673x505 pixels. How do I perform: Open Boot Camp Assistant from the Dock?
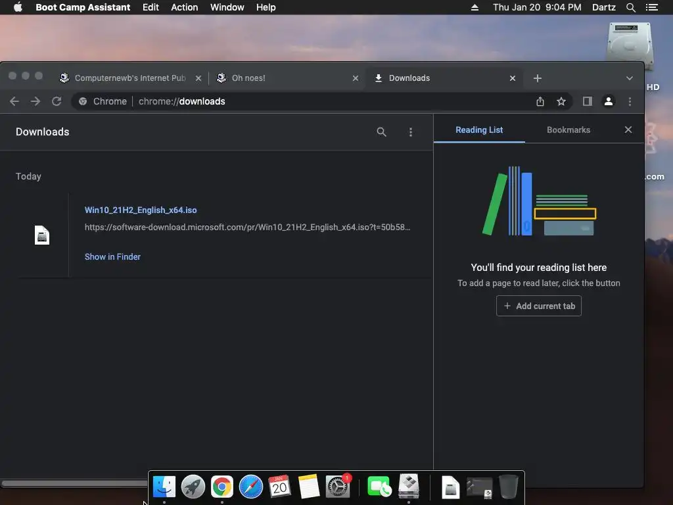[409, 486]
